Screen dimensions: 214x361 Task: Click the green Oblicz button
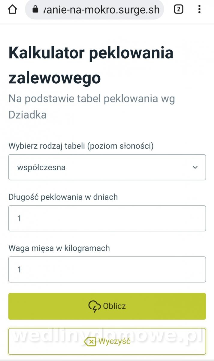click(107, 306)
